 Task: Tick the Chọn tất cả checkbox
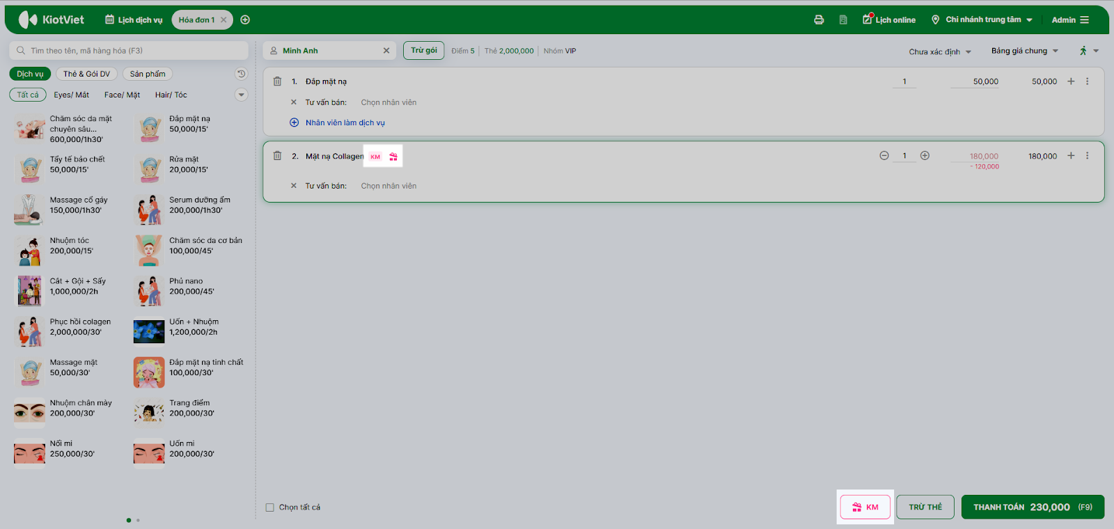269,507
